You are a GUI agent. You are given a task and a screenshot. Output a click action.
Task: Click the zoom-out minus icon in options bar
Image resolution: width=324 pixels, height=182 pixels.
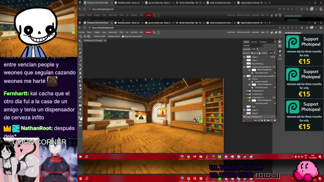89,36
